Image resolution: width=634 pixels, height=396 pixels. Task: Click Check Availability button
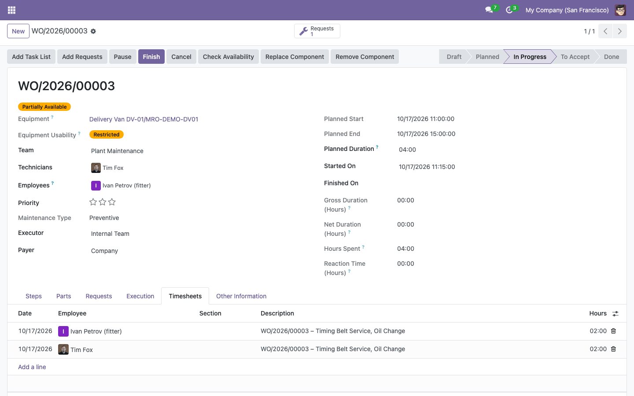point(229,57)
